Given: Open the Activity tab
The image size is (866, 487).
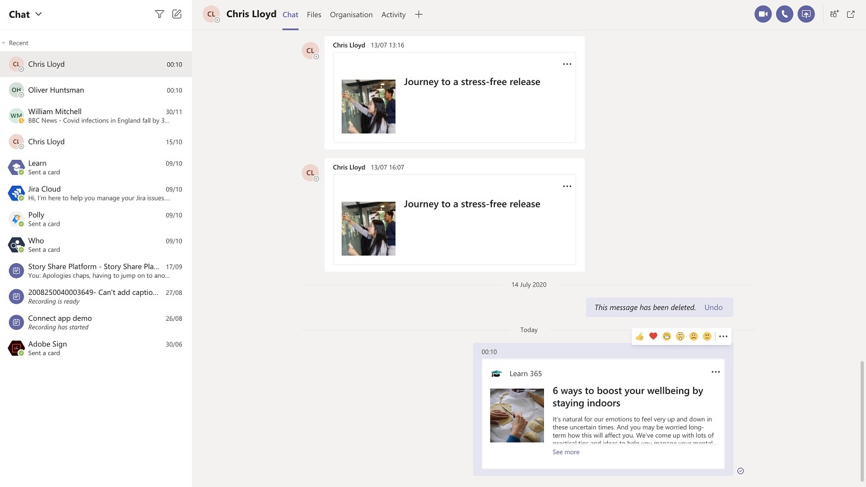Looking at the screenshot, I should pyautogui.click(x=393, y=15).
